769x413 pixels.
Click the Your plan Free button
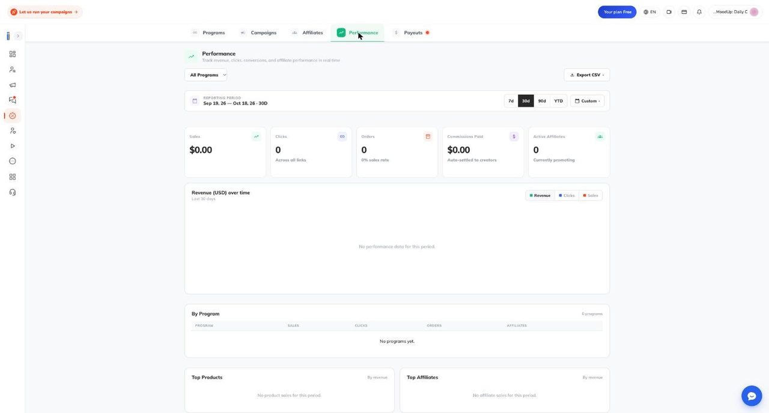(617, 12)
